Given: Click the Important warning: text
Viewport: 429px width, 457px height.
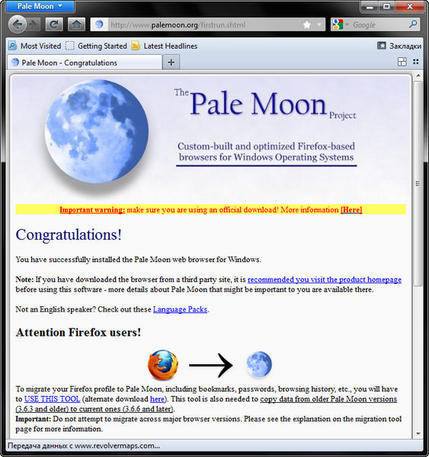Looking at the screenshot, I should 92,210.
